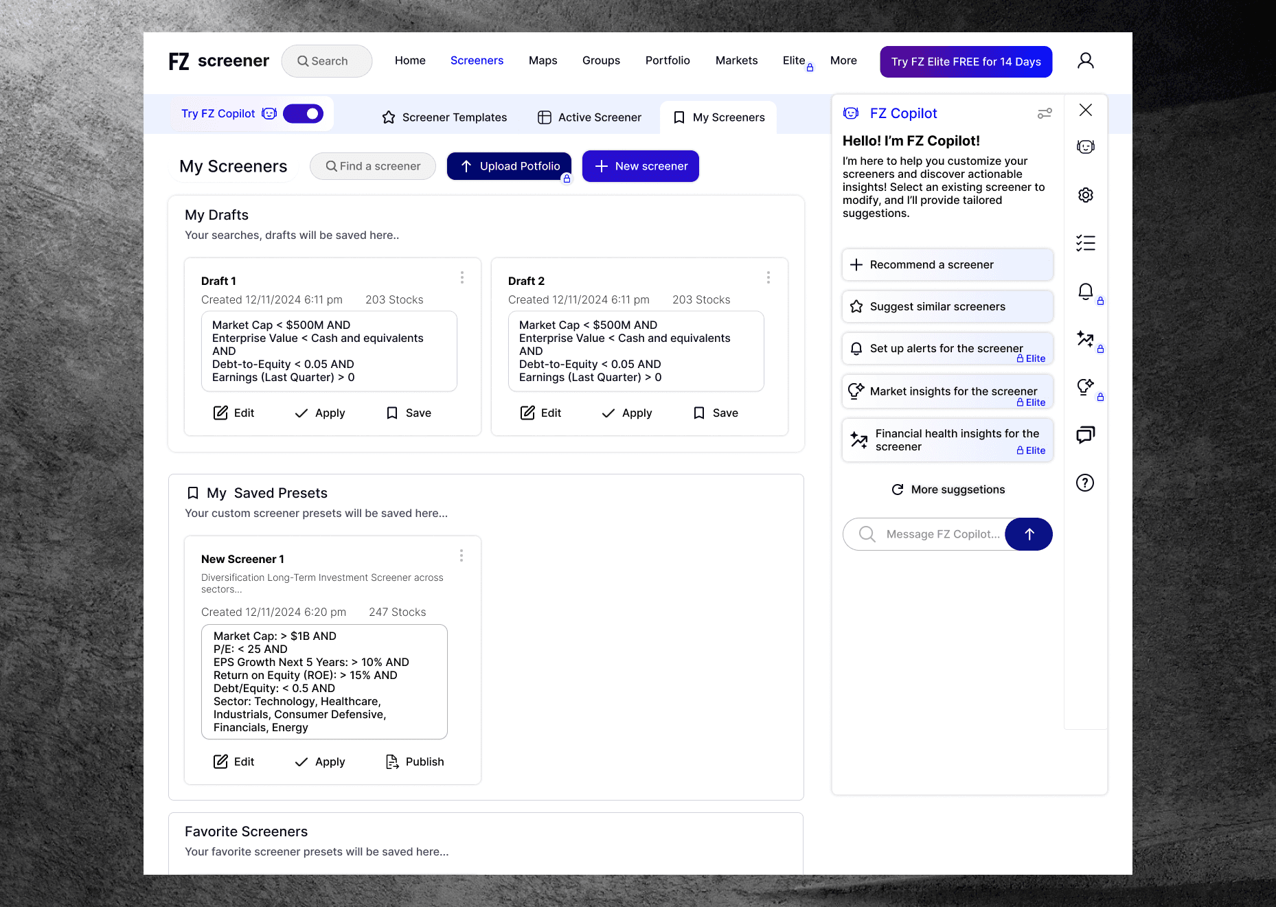1276x907 pixels.
Task: Close the FZ Copilot panel
Action: point(1086,110)
